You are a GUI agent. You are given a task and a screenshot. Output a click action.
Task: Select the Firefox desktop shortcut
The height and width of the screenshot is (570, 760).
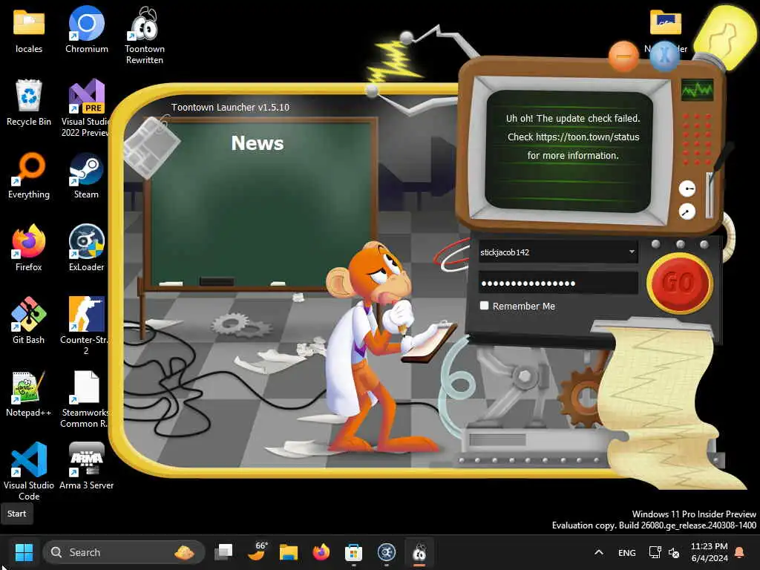coord(29,248)
